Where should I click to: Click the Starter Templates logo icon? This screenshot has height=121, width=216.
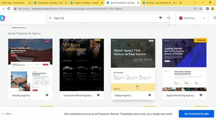pos(3,18)
